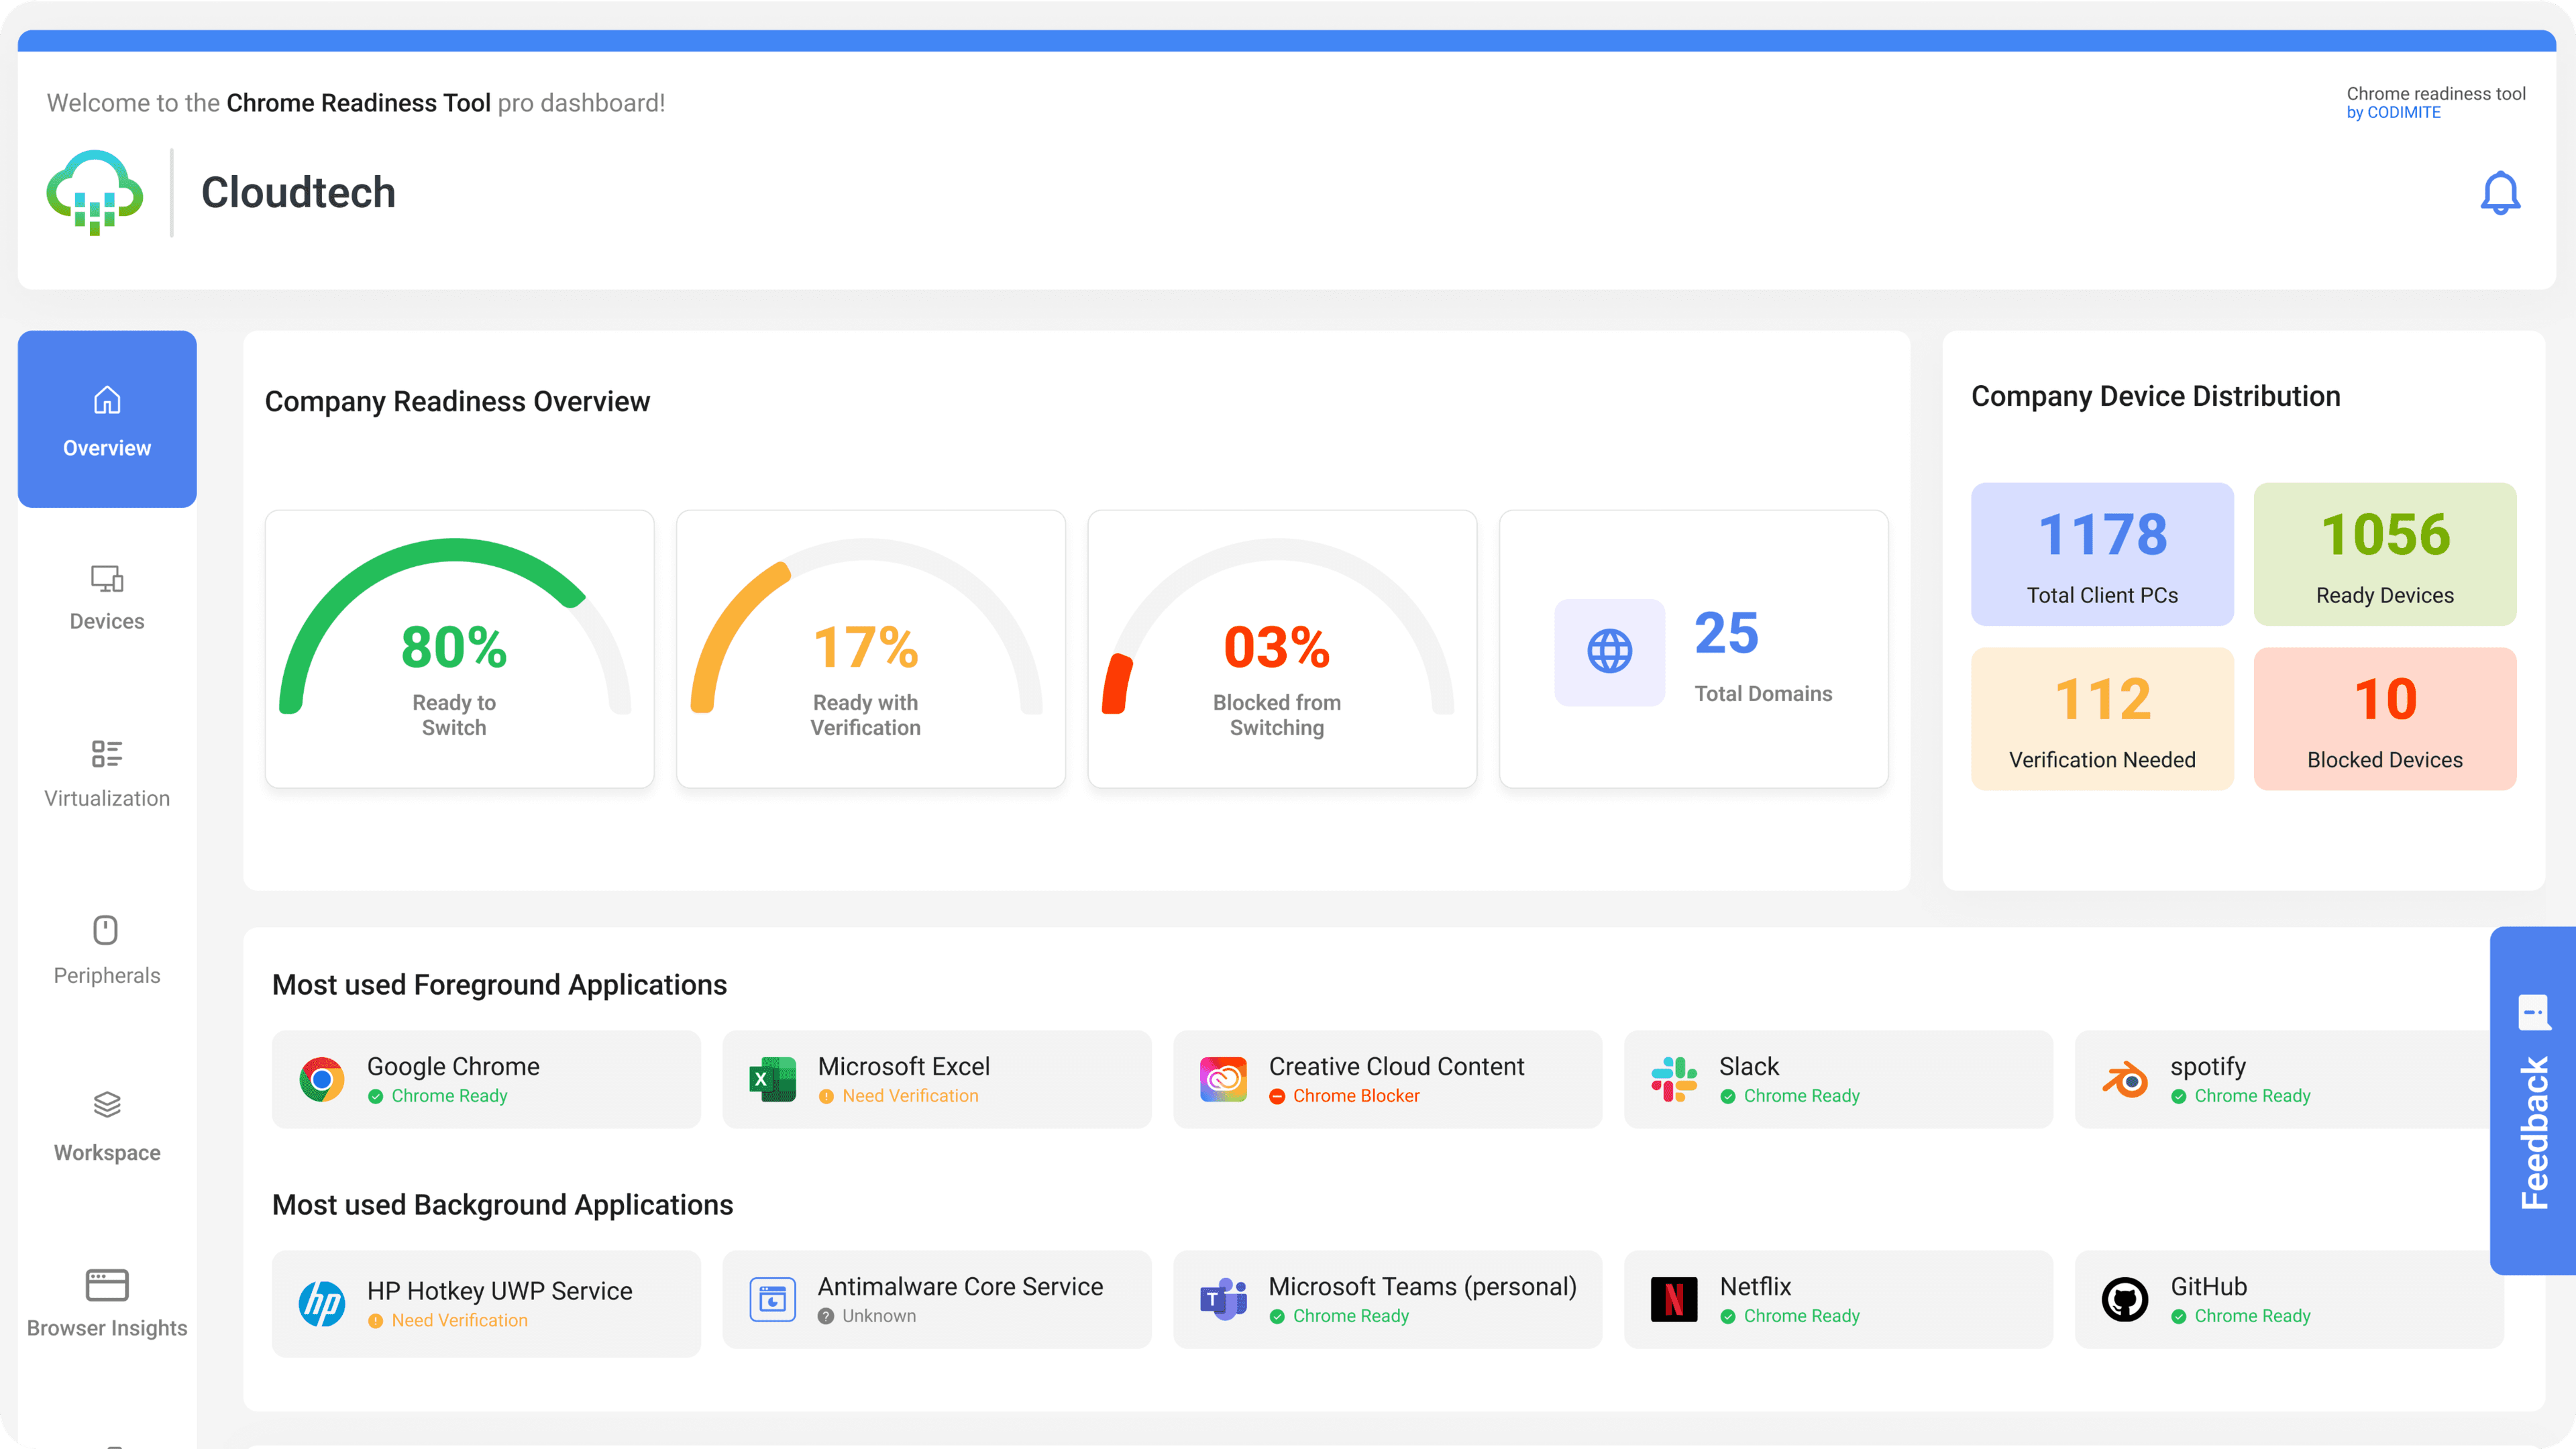Open the Feedback side tab label
The width and height of the screenshot is (2576, 1449).
click(x=2535, y=1133)
